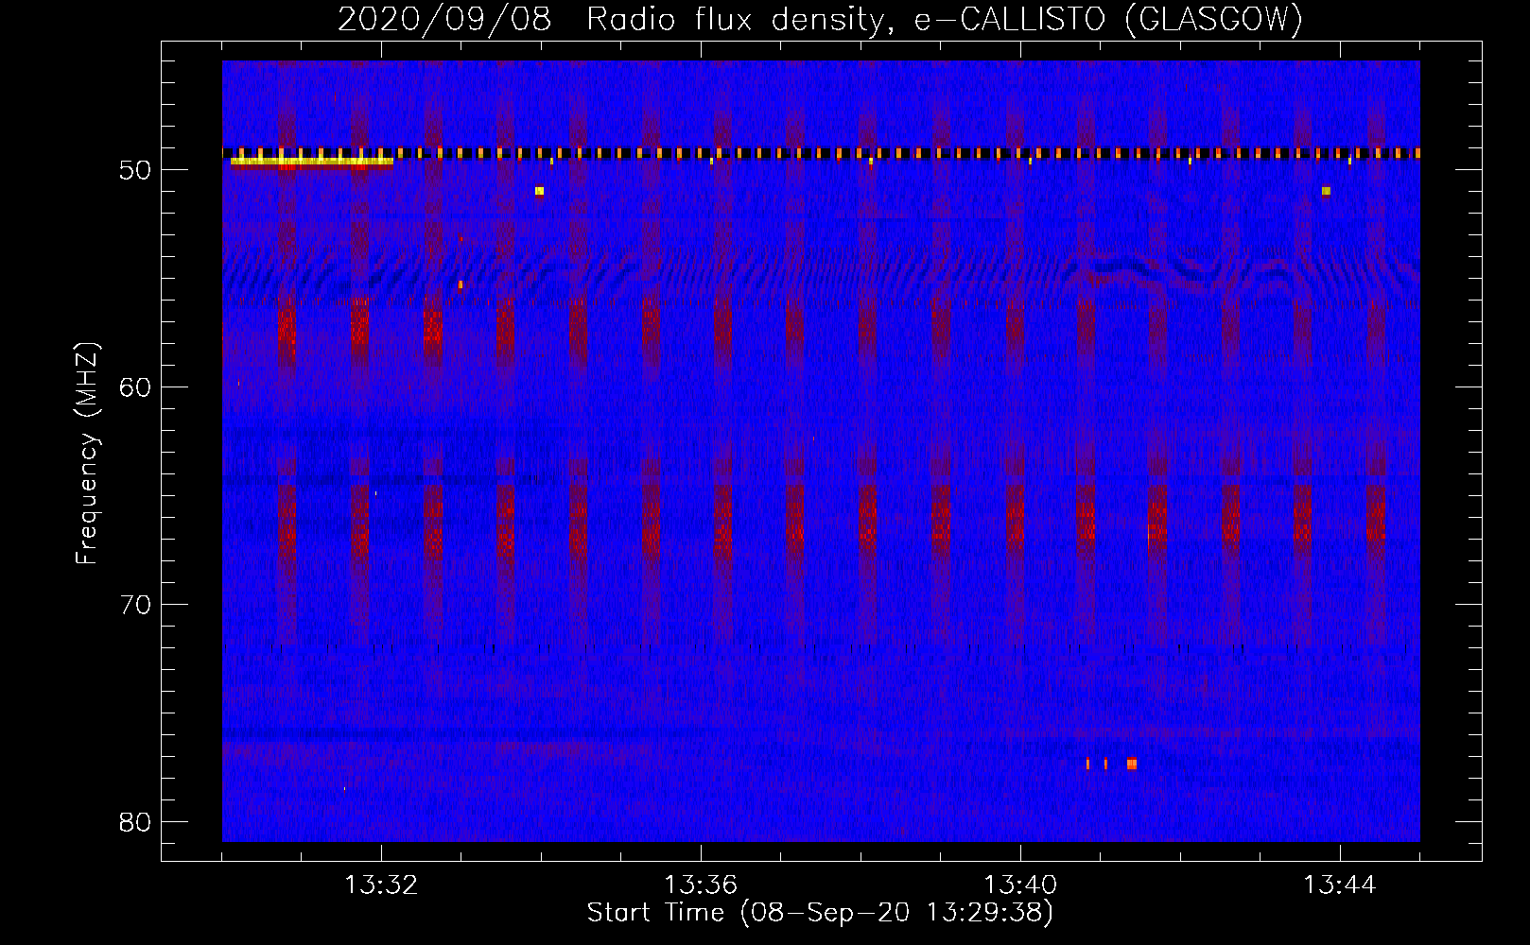Click the 'Start Time (08-Sep-20 13:29:38)' label

[x=820, y=913]
